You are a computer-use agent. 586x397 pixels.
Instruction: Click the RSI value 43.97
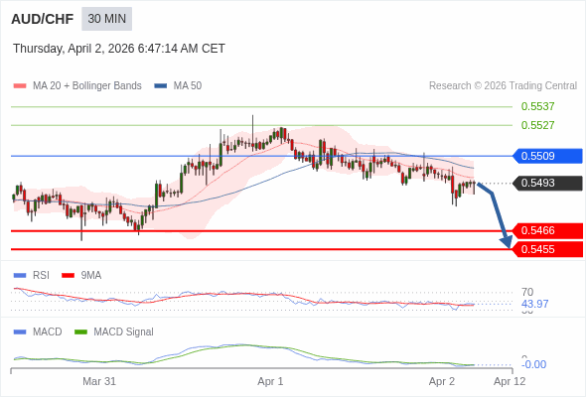click(534, 304)
